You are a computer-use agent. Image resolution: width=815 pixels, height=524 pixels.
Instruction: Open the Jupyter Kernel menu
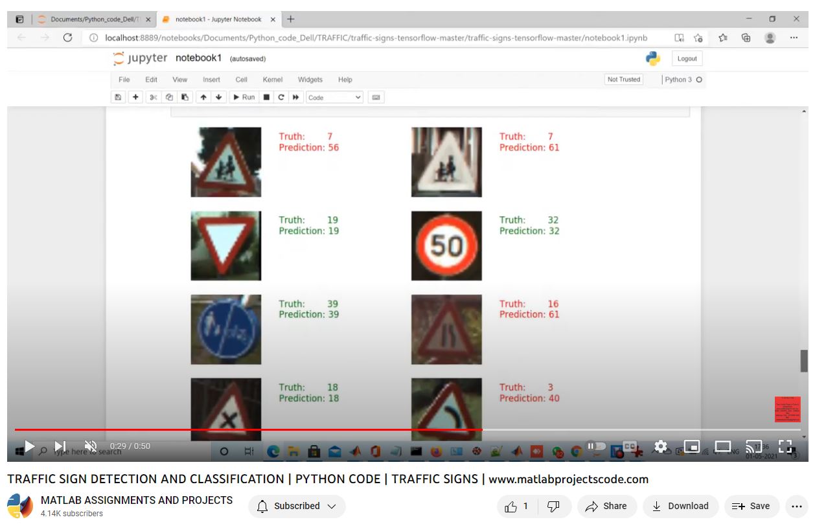coord(273,80)
